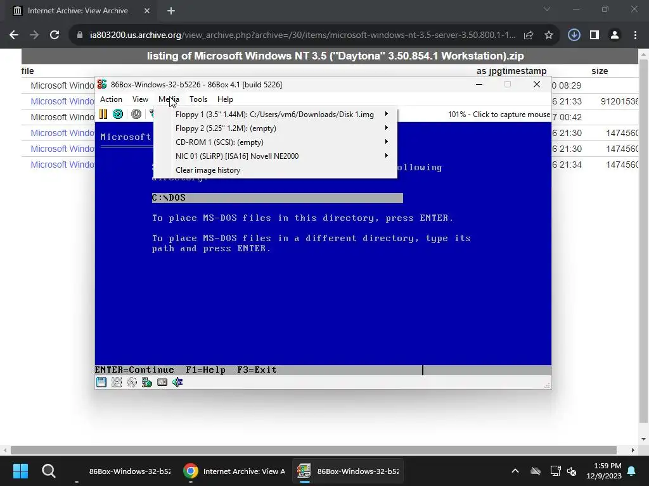Click the taskbar network display icon

click(x=555, y=471)
